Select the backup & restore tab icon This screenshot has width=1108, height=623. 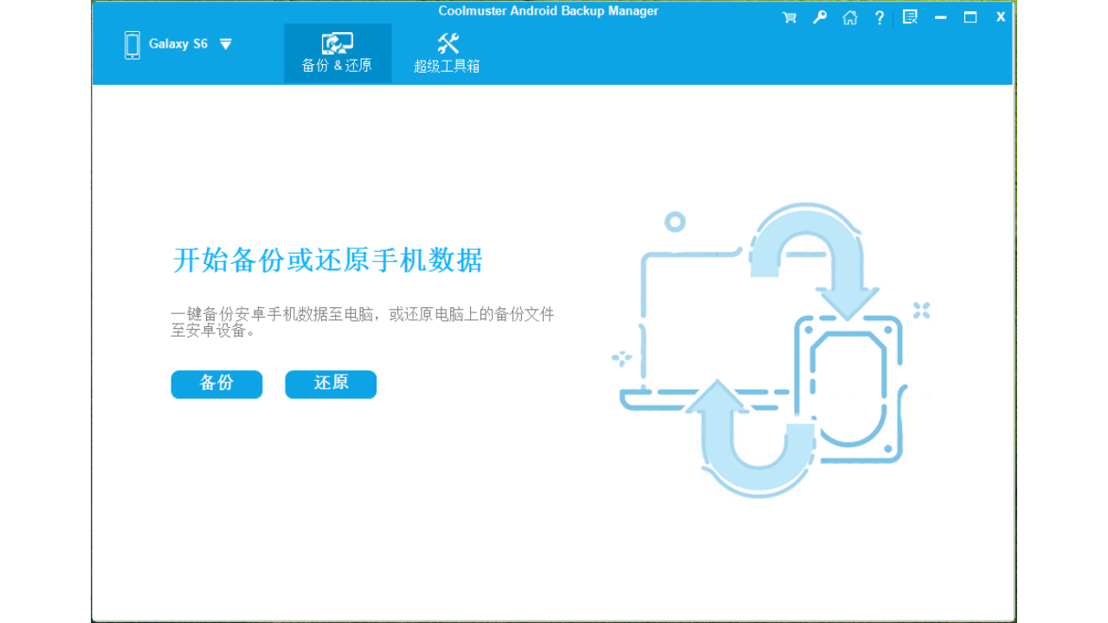coord(338,42)
